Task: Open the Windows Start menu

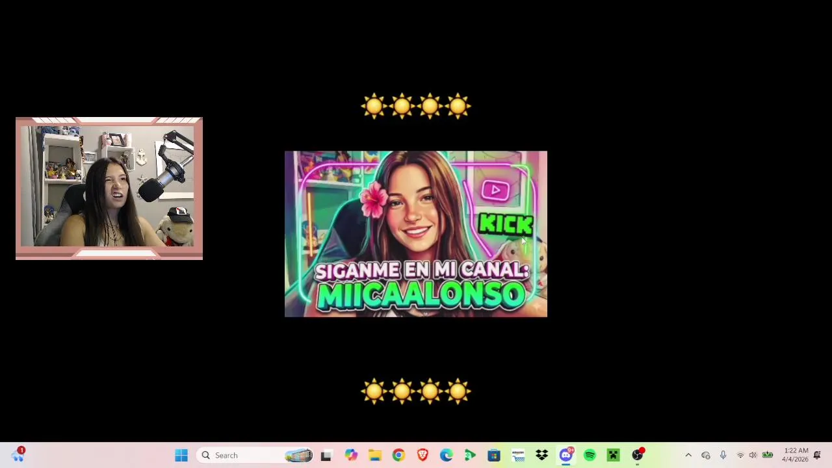Action: [x=181, y=455]
